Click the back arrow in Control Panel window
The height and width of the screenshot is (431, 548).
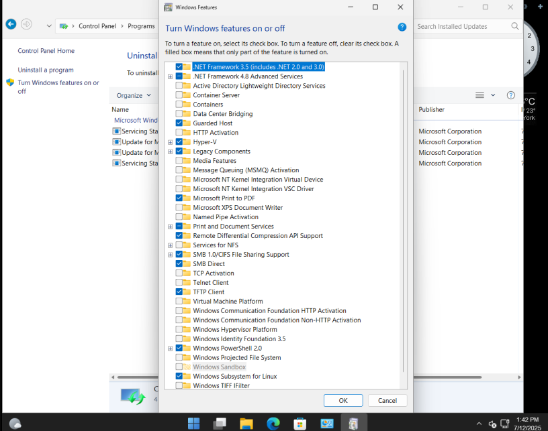click(x=11, y=24)
